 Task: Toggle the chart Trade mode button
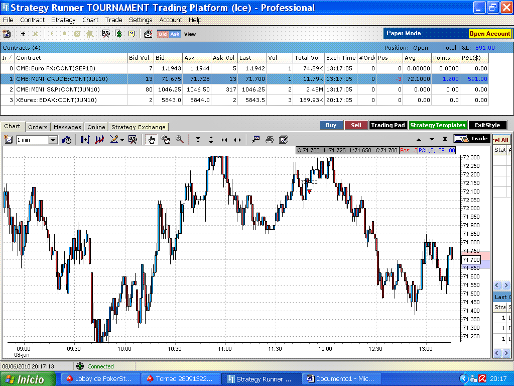[472, 139]
